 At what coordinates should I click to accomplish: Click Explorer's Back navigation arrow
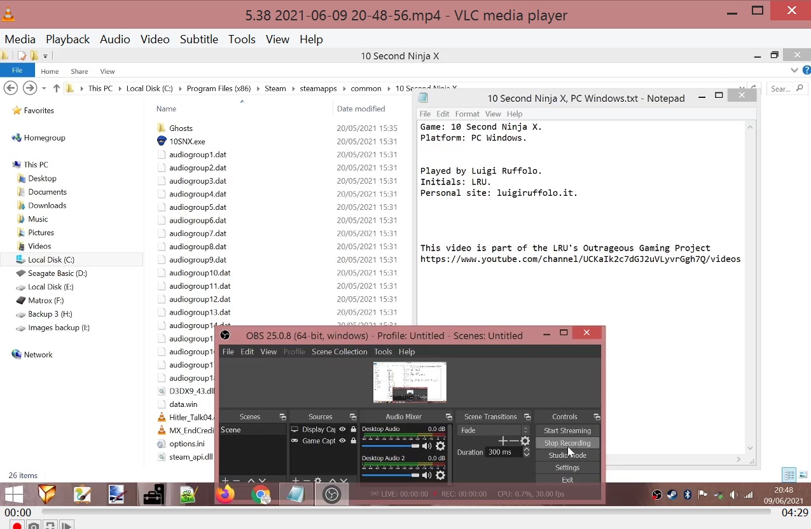point(10,88)
